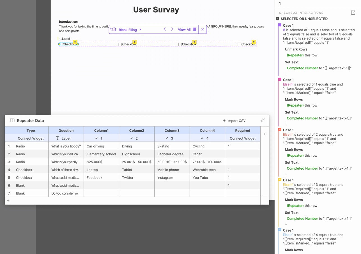
Task: Collapse the purple If case block
Action: [x=280, y=25]
